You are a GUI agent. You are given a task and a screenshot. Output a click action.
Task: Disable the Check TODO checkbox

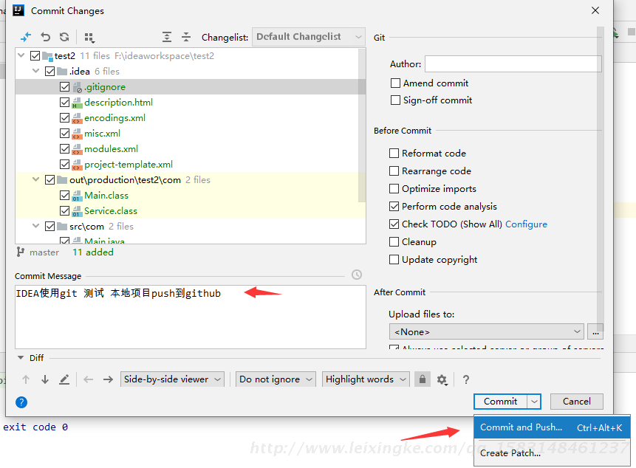394,224
